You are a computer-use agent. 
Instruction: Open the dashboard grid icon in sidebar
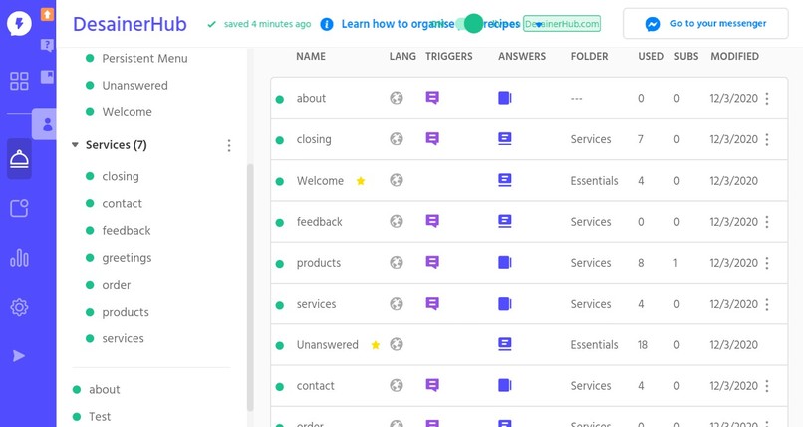pos(19,81)
